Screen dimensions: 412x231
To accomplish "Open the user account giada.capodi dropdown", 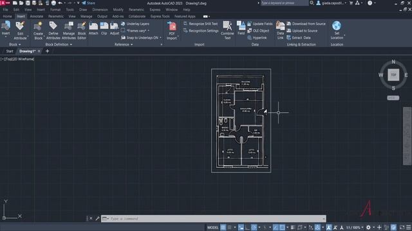I will pyautogui.click(x=332, y=3).
